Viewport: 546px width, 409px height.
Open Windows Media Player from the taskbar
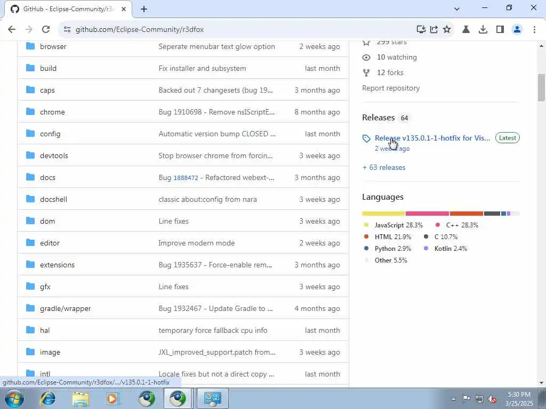pos(113,399)
